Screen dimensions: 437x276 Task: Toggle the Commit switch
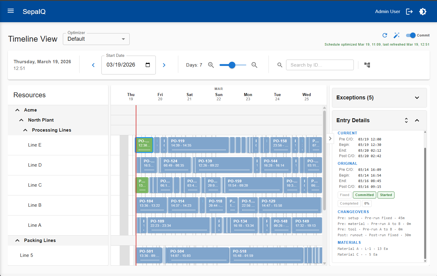411,35
